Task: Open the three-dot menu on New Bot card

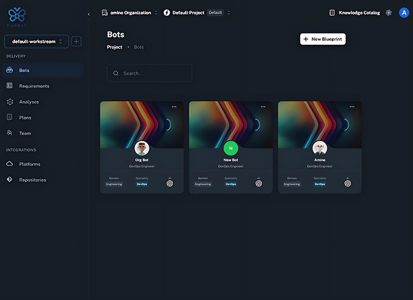Action: point(263,107)
